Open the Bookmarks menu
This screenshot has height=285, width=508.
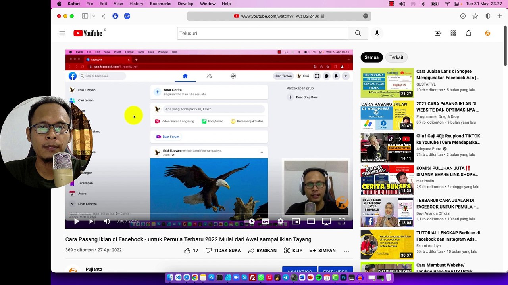(161, 4)
